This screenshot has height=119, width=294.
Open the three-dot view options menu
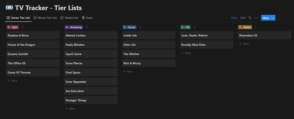(x=256, y=18)
